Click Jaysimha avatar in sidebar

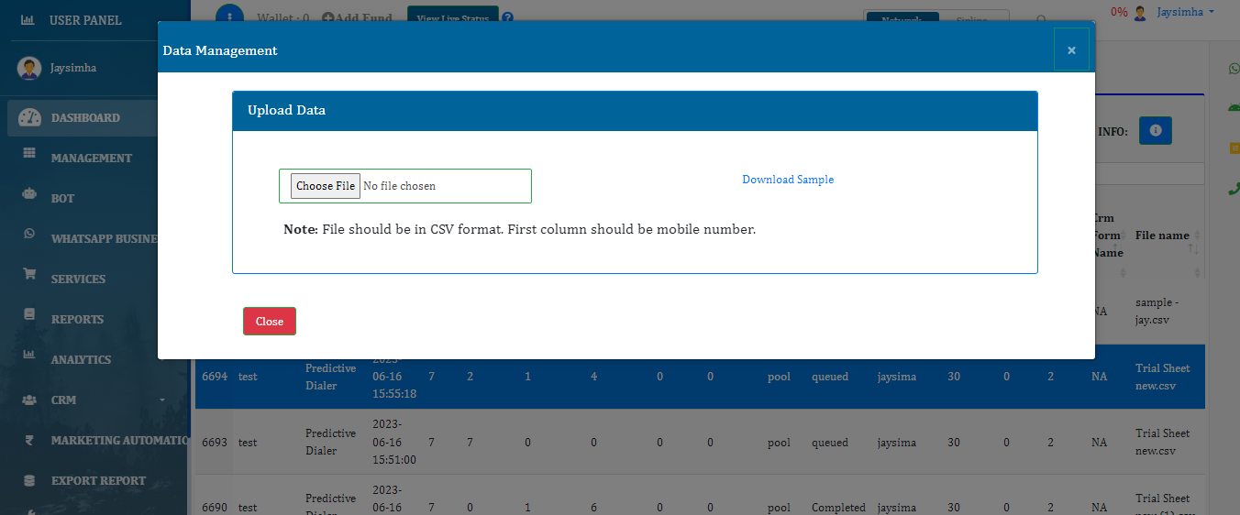click(29, 68)
